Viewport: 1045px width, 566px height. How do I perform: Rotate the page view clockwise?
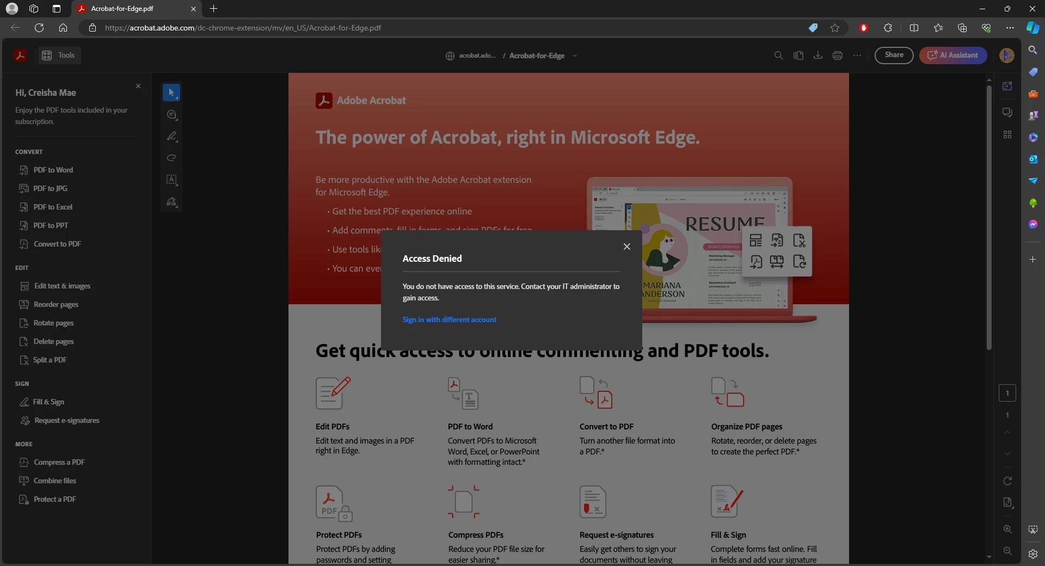(x=1007, y=481)
